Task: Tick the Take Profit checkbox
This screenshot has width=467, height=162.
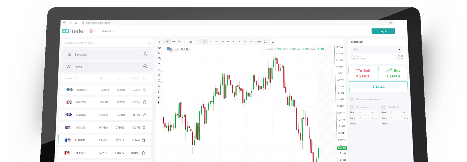Action: pyautogui.click(x=383, y=107)
